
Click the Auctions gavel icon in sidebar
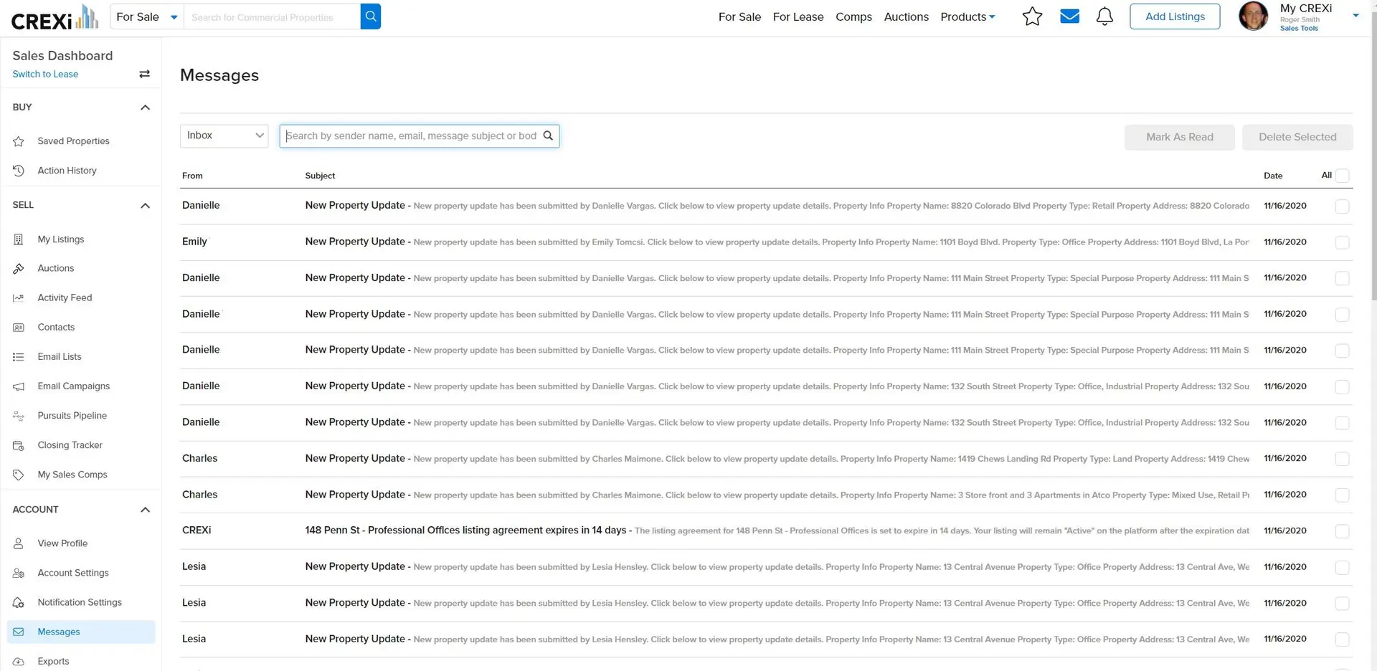pos(19,269)
